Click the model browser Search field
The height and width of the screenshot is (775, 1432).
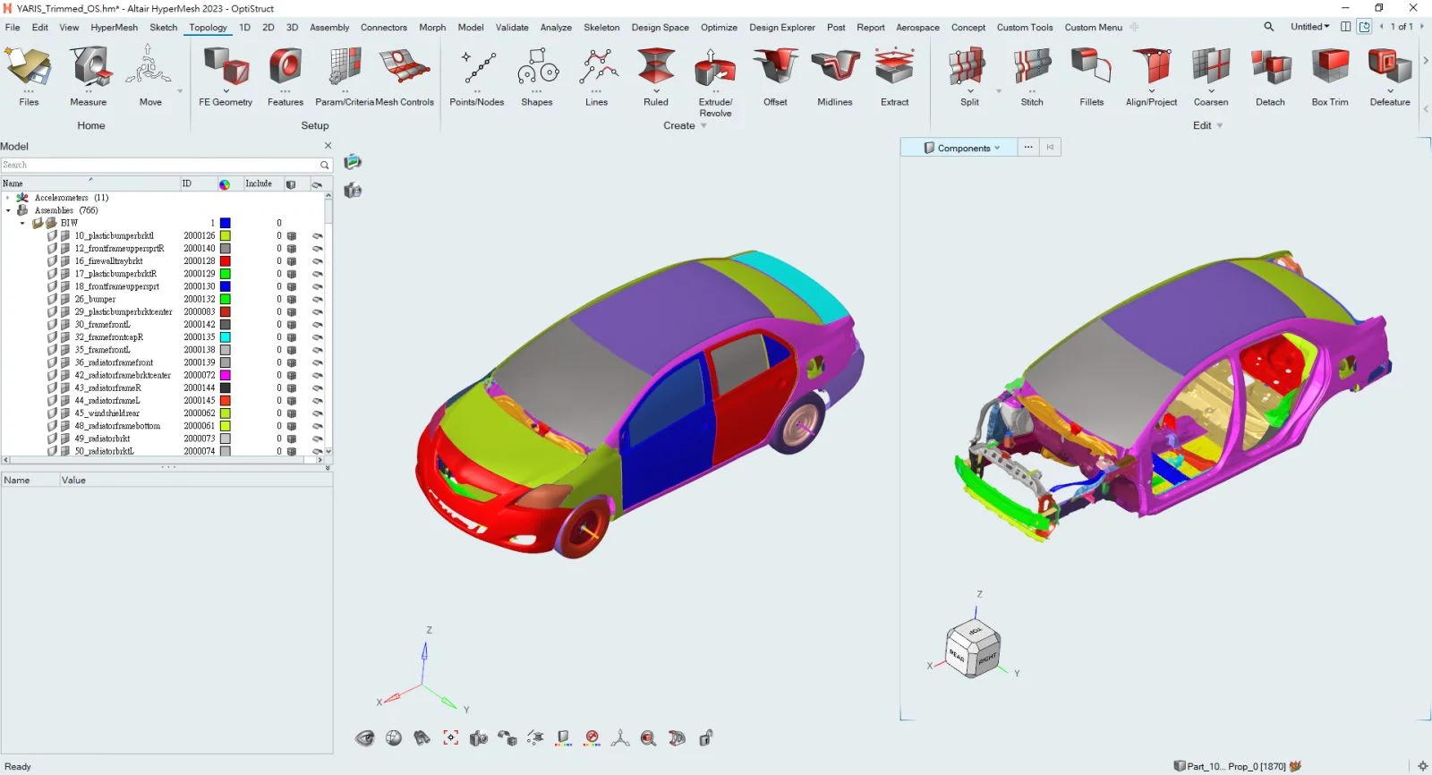click(x=161, y=166)
